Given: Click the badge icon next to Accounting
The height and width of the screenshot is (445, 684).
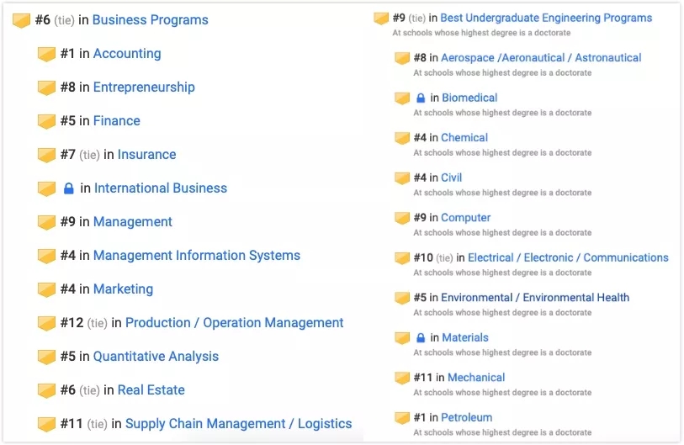Looking at the screenshot, I should click(47, 54).
